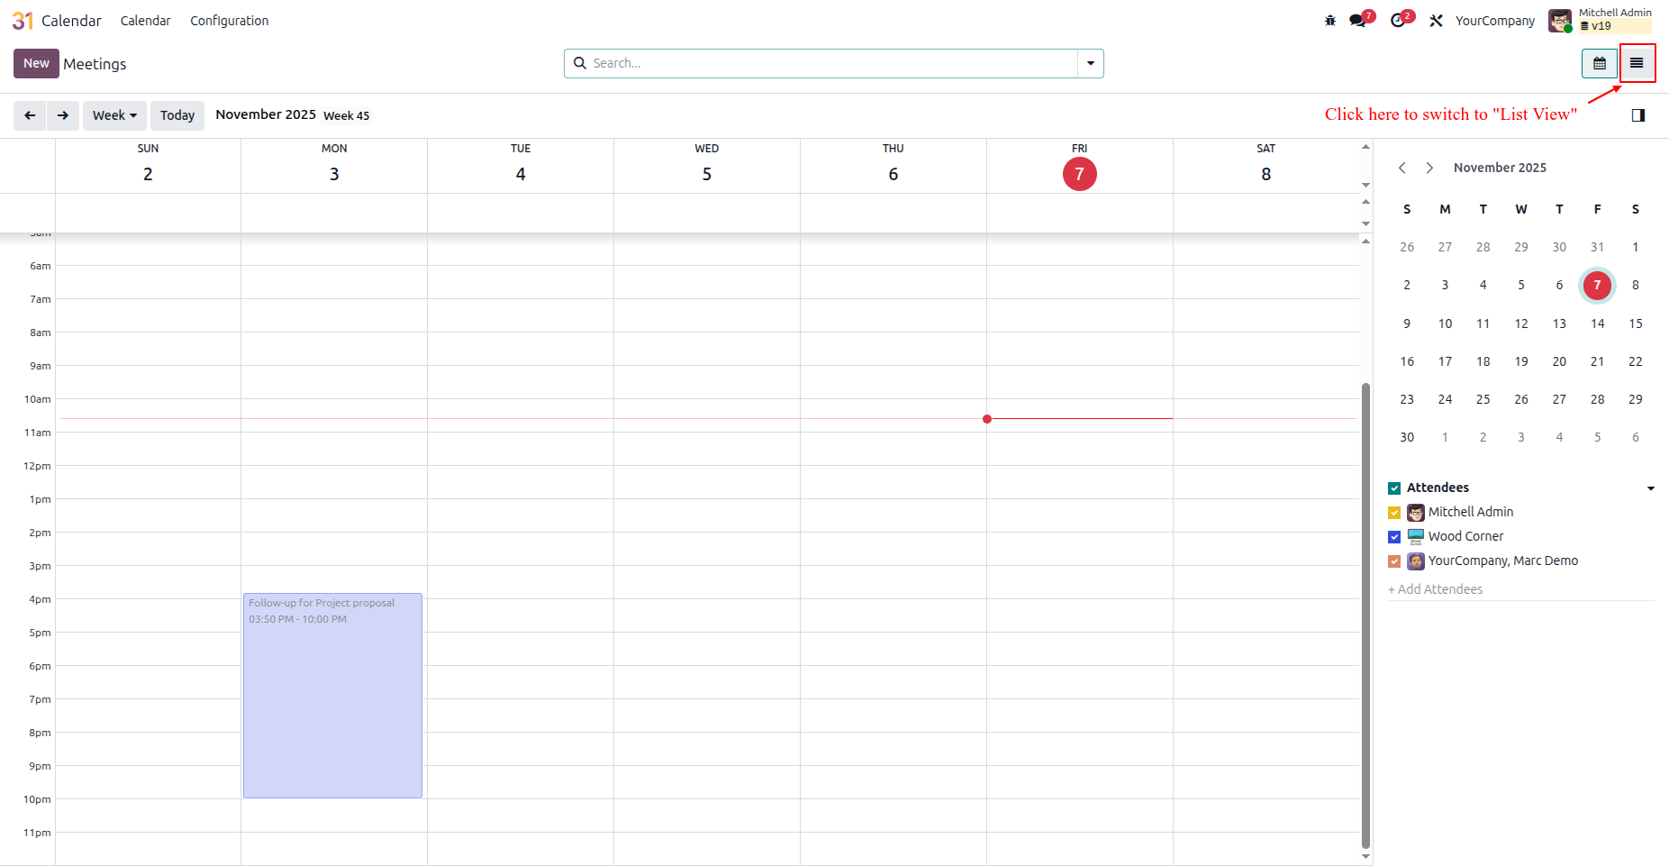The height and width of the screenshot is (866, 1669).
Task: Uncheck Wood Corner attendee checkbox
Action: point(1394,537)
